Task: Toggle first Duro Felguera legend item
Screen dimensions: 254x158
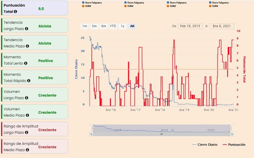Action: click(x=92, y=3)
